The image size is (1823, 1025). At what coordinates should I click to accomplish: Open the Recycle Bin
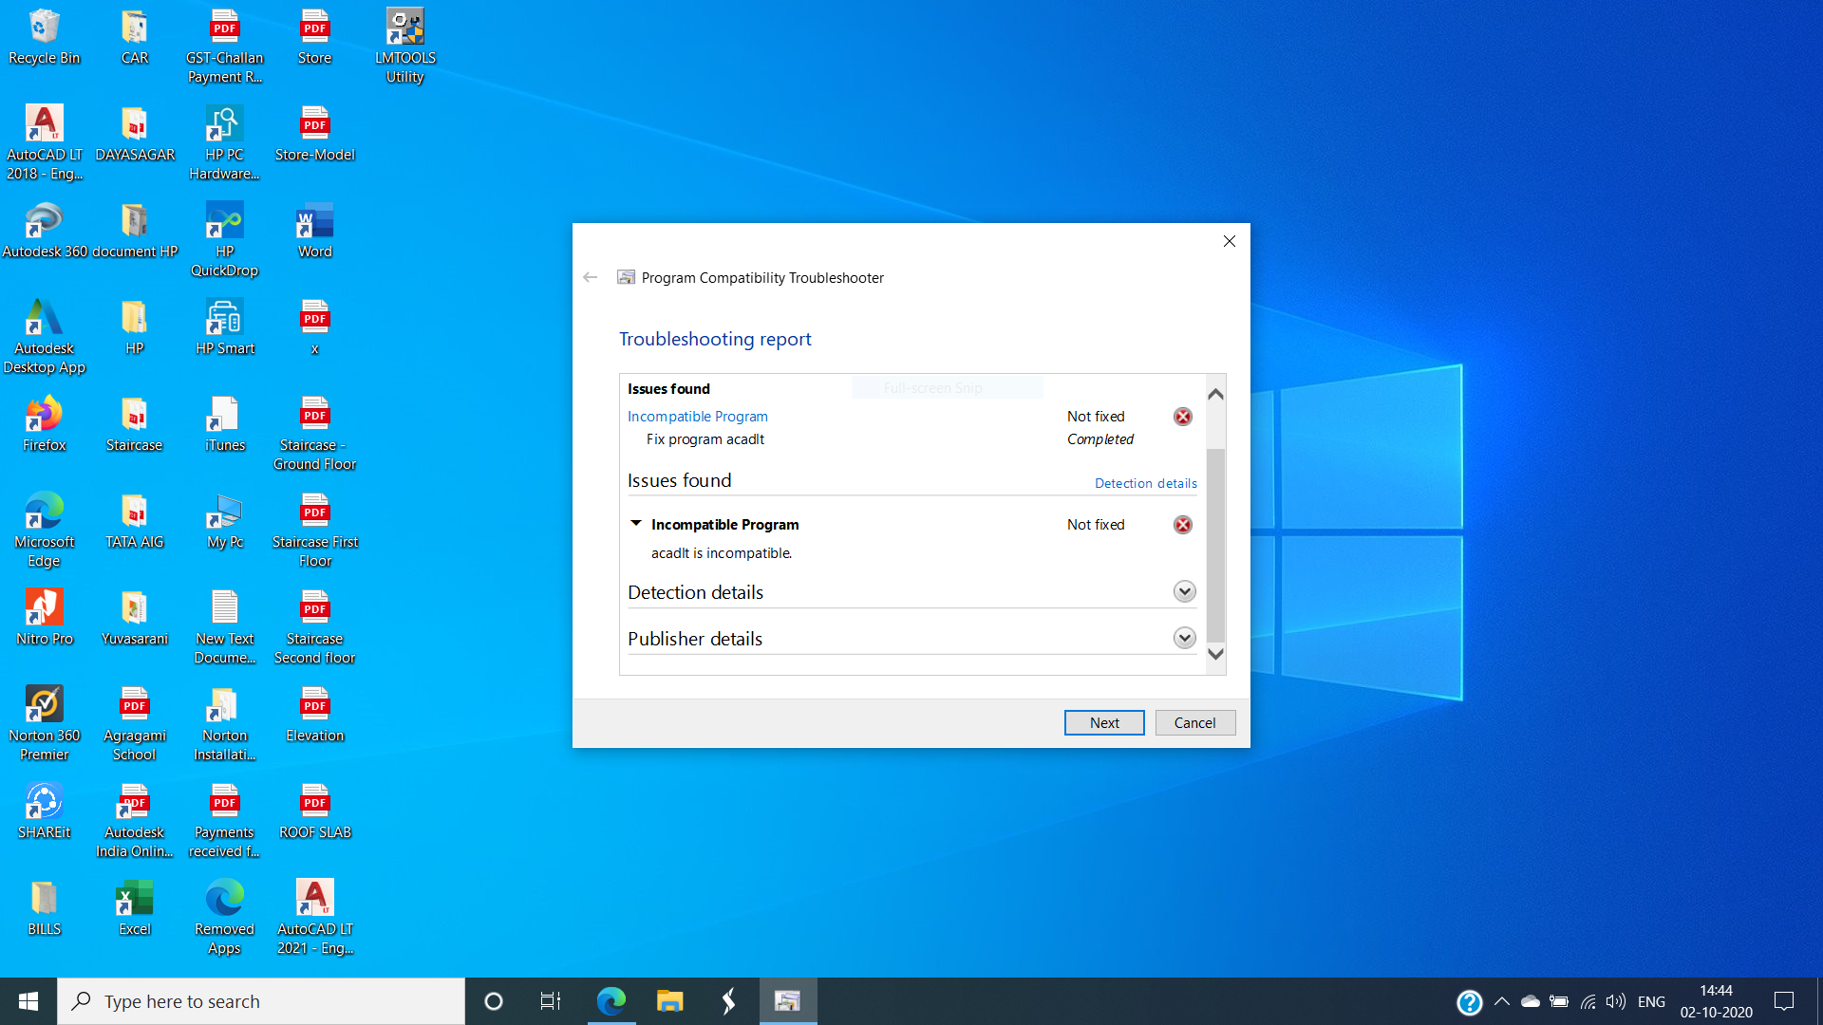coord(44,28)
